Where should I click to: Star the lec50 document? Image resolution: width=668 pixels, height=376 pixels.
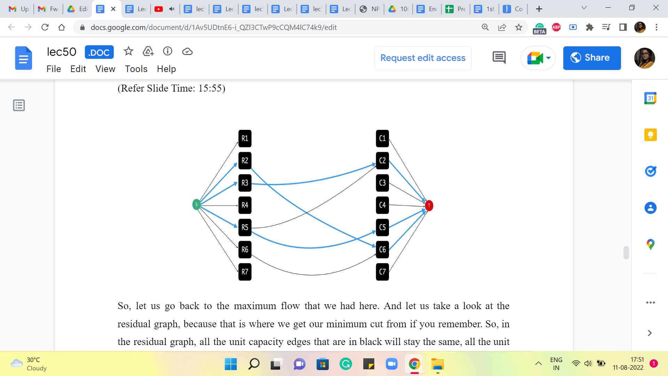[128, 52]
